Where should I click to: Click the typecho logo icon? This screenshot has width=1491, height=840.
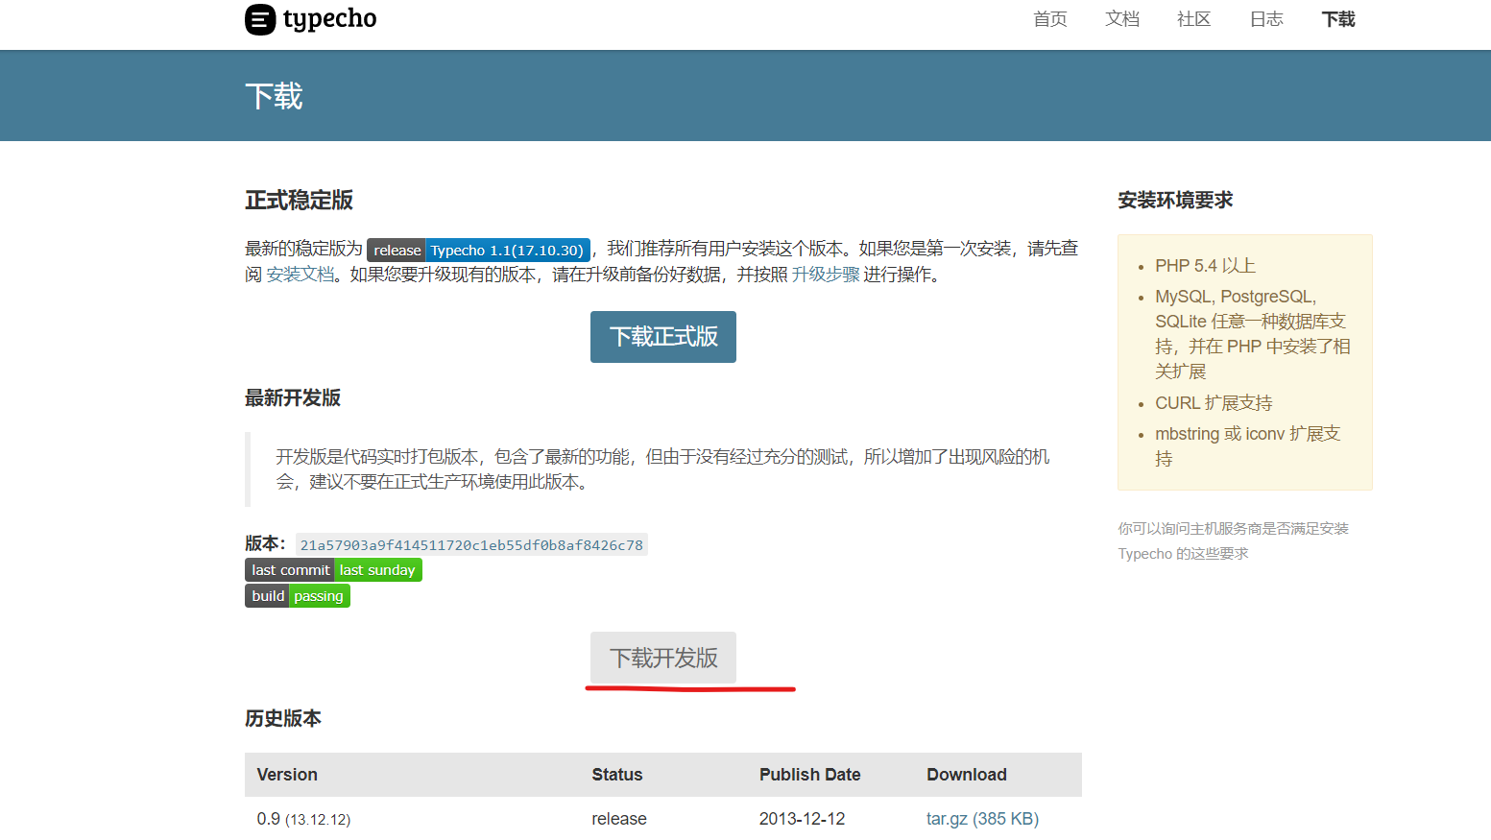coord(260,19)
